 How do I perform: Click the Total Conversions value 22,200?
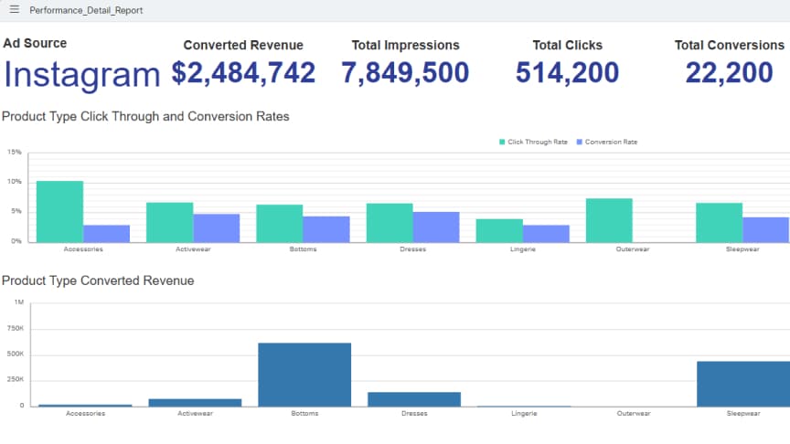tap(729, 72)
